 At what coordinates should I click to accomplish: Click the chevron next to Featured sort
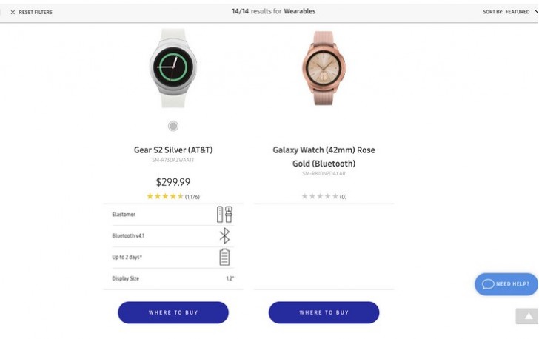point(535,13)
